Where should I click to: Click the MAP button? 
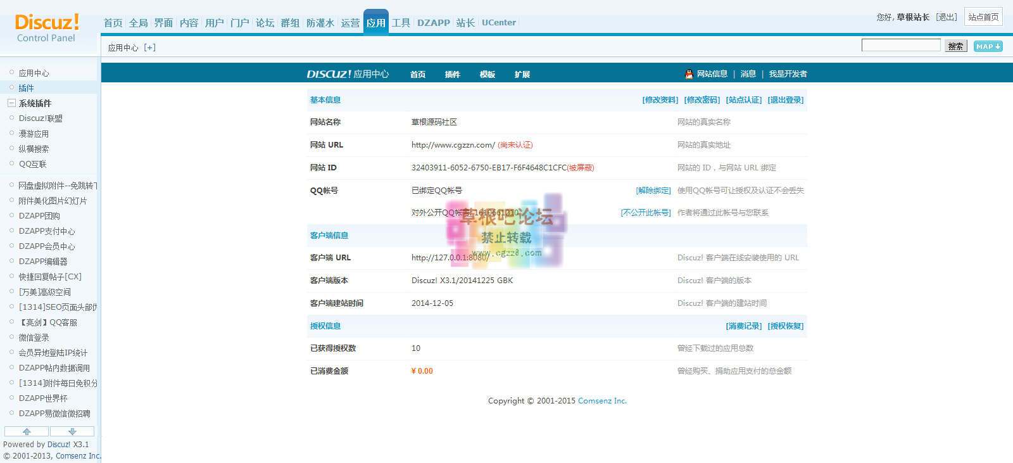[988, 46]
